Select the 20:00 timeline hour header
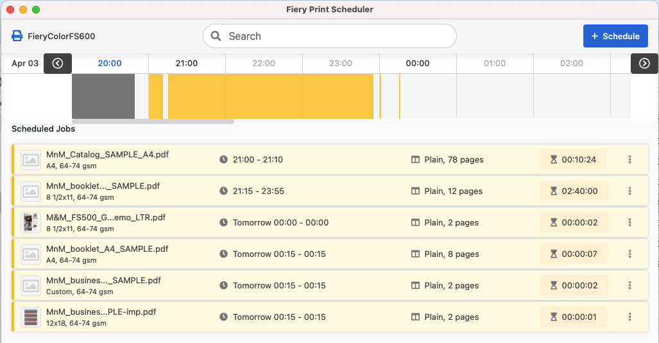The height and width of the screenshot is (343, 659). [110, 63]
